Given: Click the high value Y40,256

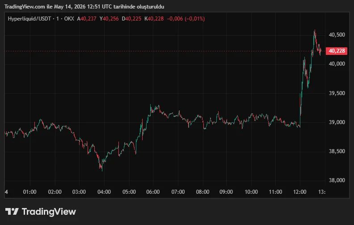Looking at the screenshot, I should pos(109,19).
